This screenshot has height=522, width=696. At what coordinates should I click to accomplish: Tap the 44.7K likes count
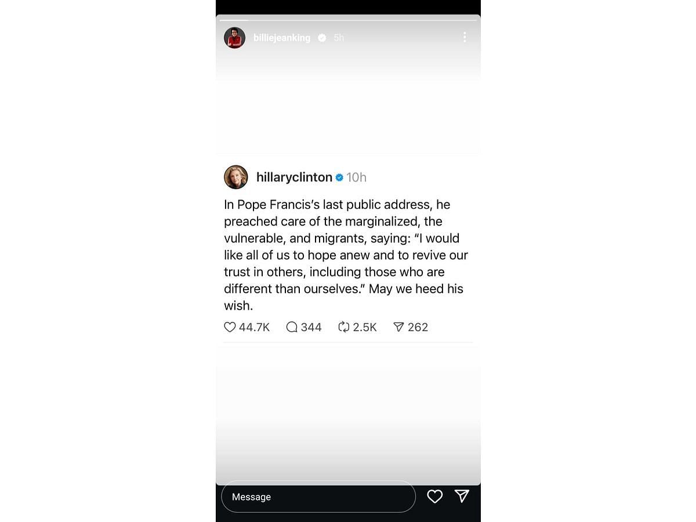click(254, 327)
